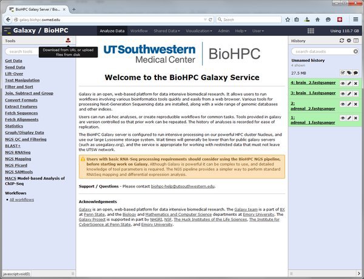
Task: Open history options gear icon
Action: (349, 41)
